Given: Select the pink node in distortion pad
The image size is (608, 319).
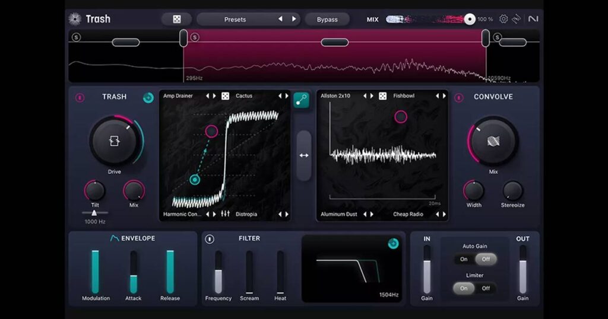Looking at the screenshot, I should [211, 132].
